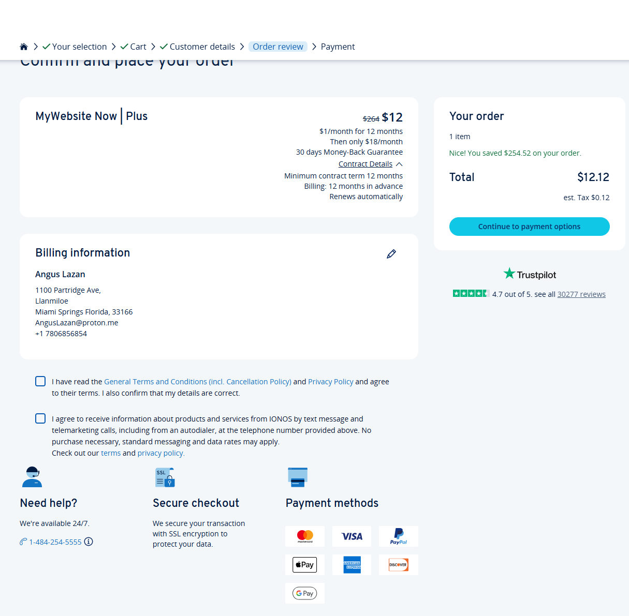Click the order total $12.12
629x616 pixels.
[x=593, y=177]
